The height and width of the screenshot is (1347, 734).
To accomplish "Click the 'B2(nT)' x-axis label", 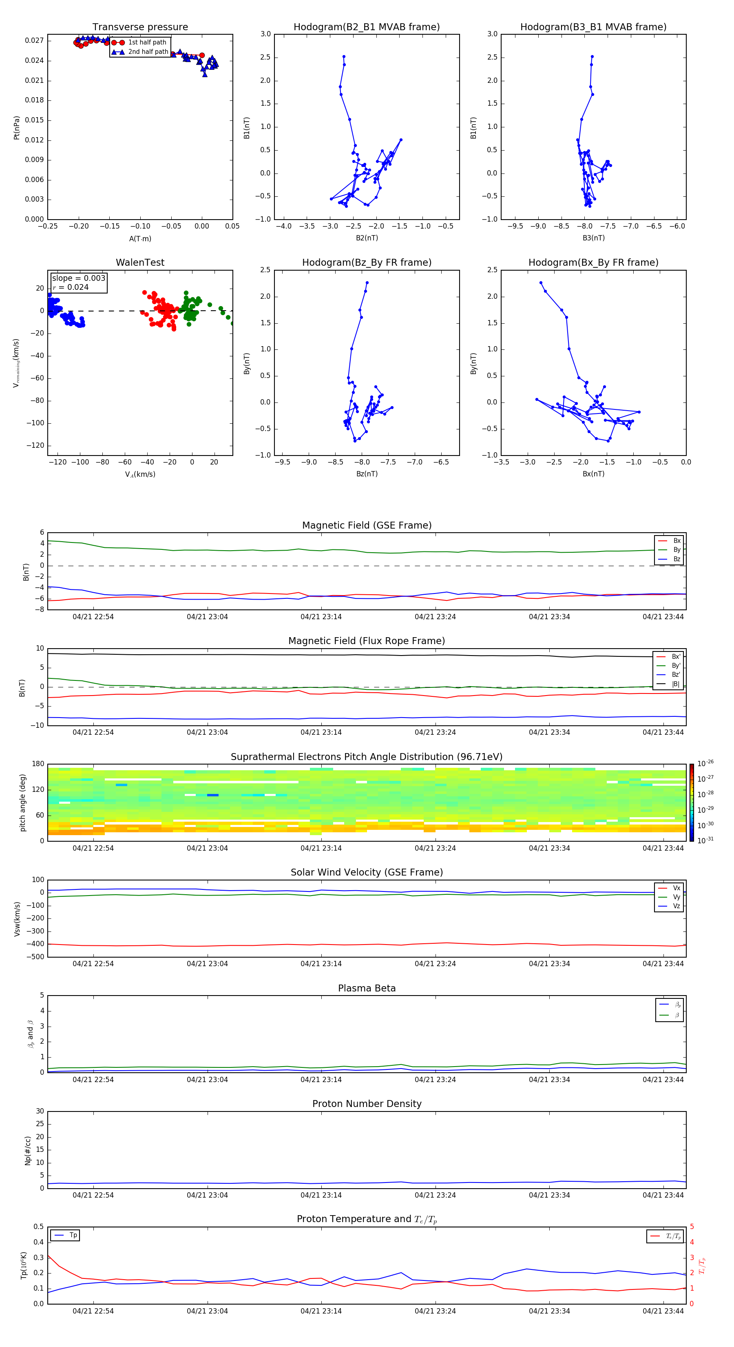I will pos(367,238).
